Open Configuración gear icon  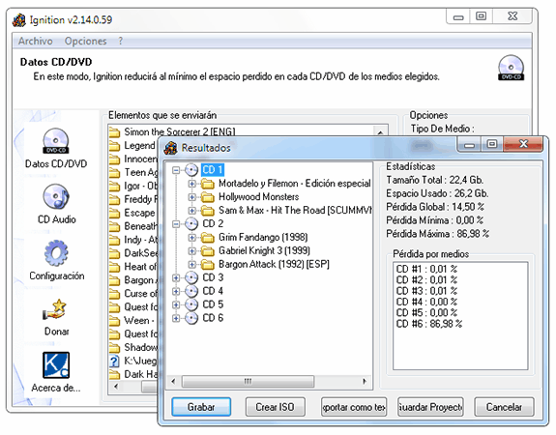56,252
